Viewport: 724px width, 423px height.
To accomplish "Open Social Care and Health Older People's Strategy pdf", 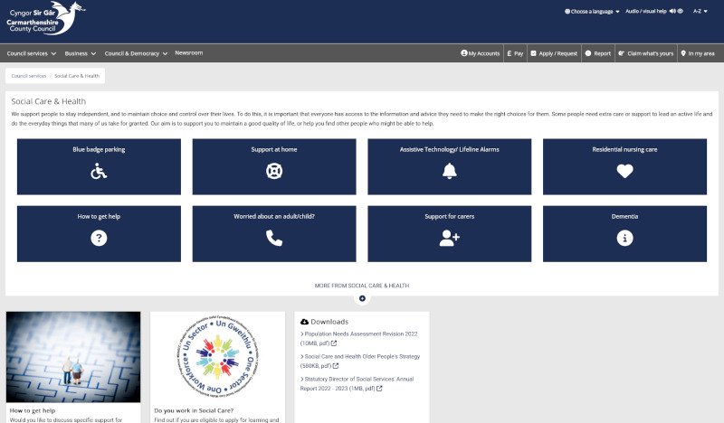I will pos(360,362).
